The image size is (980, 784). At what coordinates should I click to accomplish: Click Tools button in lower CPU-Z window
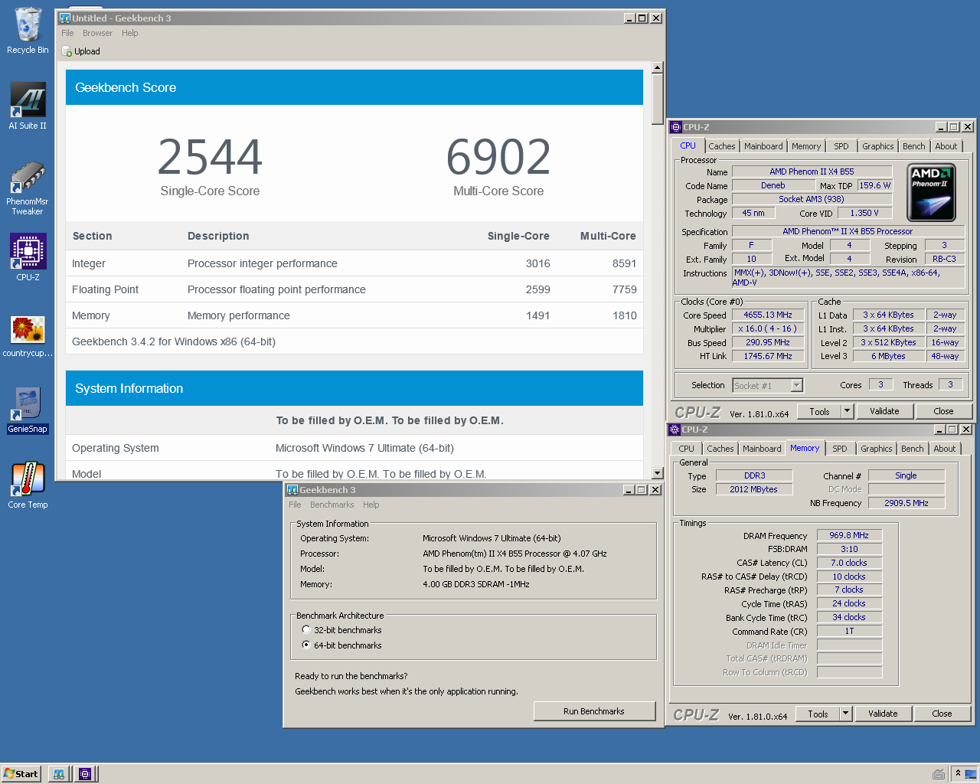point(818,714)
